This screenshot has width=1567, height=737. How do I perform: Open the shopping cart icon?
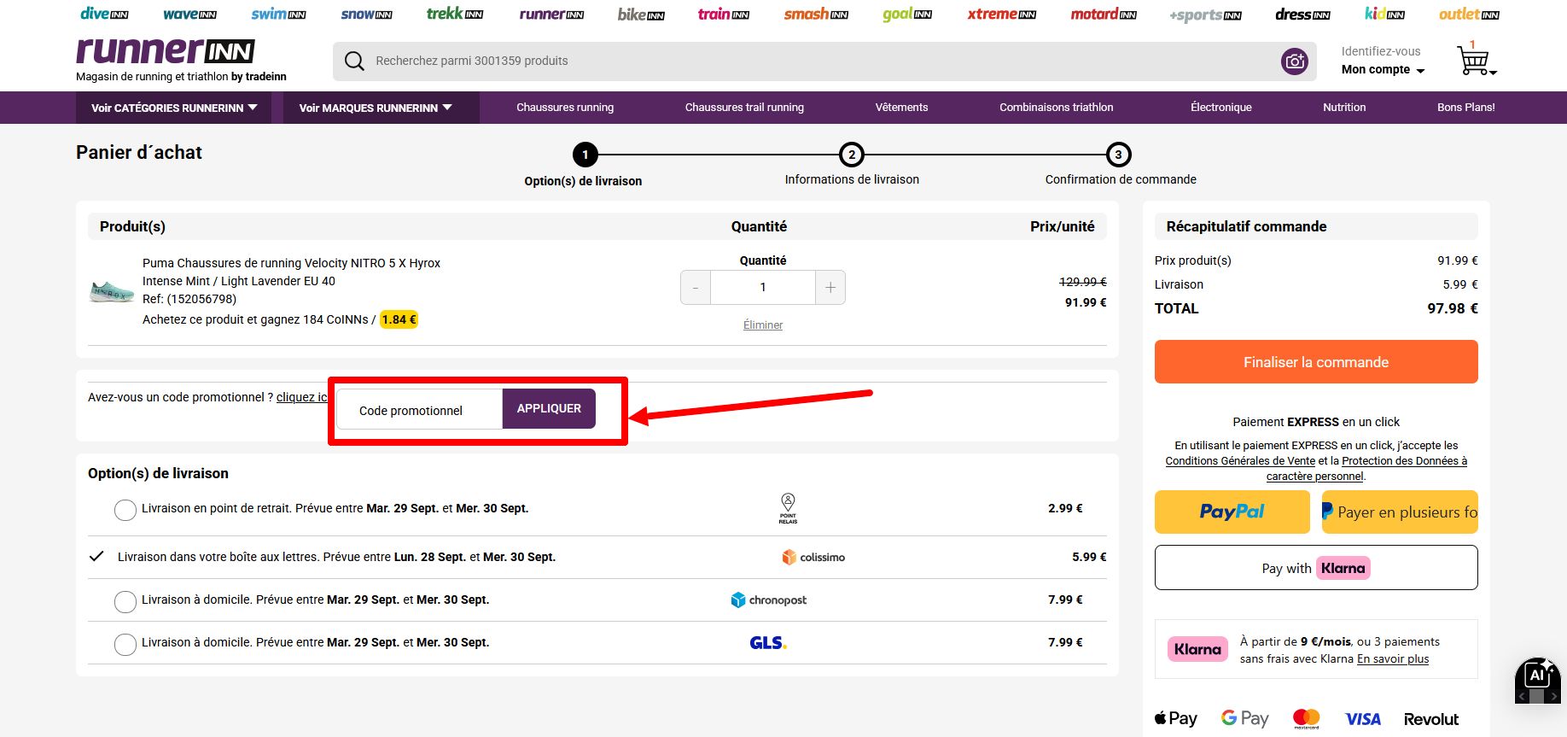point(1476,59)
